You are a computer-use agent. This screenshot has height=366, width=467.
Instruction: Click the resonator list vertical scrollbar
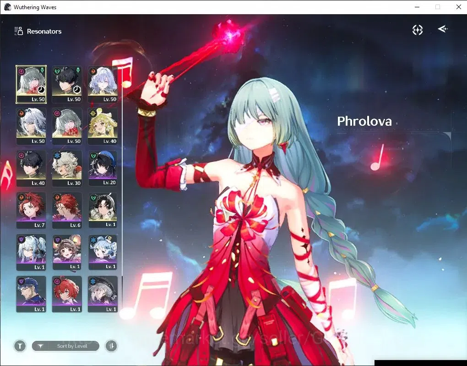coord(122,189)
